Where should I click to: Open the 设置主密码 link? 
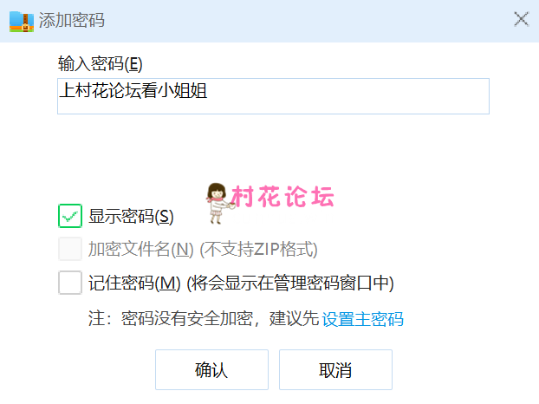point(363,319)
